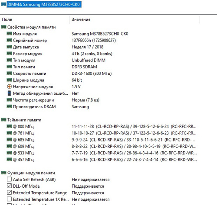Click the icon next to 'Производитель DRAM'
This screenshot has height=205, width=217.
9,106
